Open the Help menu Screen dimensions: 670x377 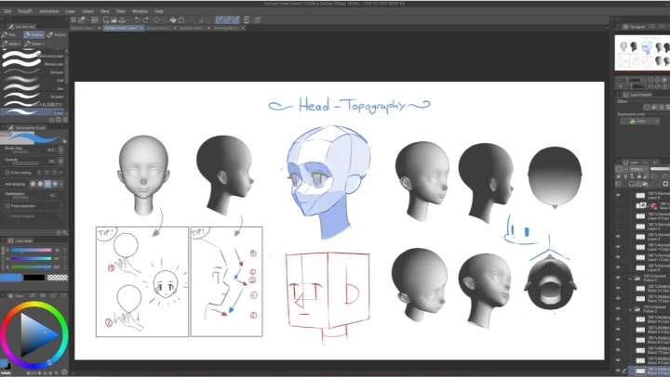[159, 11]
